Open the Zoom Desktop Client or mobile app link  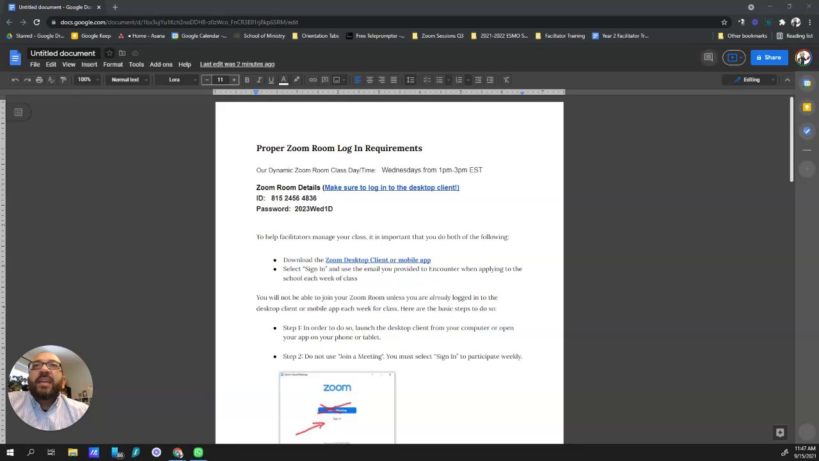click(378, 260)
